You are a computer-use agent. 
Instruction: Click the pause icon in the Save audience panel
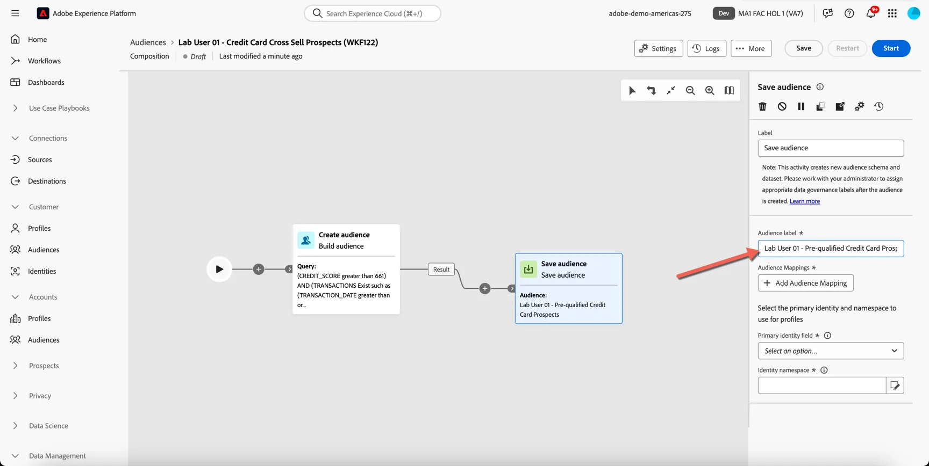(x=801, y=106)
